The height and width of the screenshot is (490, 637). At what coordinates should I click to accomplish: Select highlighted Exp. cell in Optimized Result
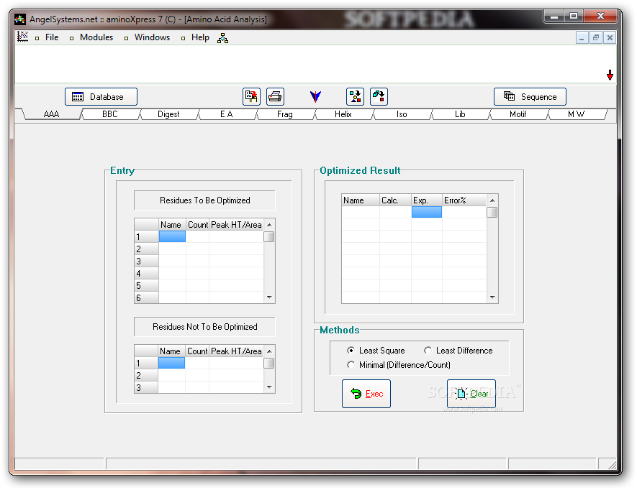(427, 212)
